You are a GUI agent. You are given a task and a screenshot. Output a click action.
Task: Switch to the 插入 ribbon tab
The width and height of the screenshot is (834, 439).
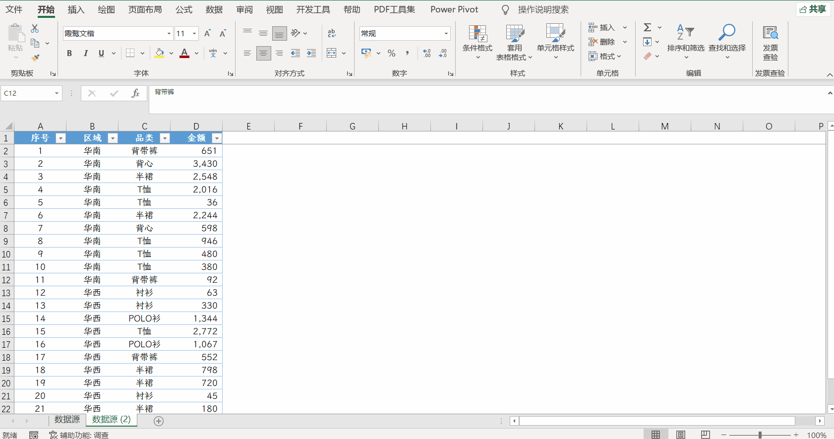point(76,9)
